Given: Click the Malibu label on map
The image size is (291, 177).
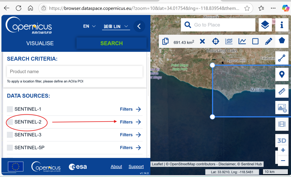Looking at the screenshot, I should pyautogui.click(x=257, y=90).
